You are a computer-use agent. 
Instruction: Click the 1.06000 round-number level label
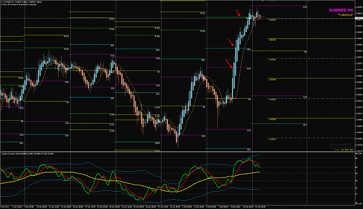[x=272, y=40]
